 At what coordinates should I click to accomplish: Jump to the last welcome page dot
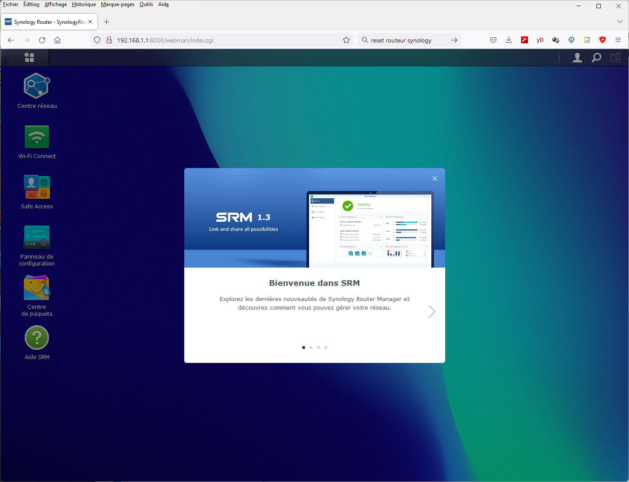click(x=326, y=347)
